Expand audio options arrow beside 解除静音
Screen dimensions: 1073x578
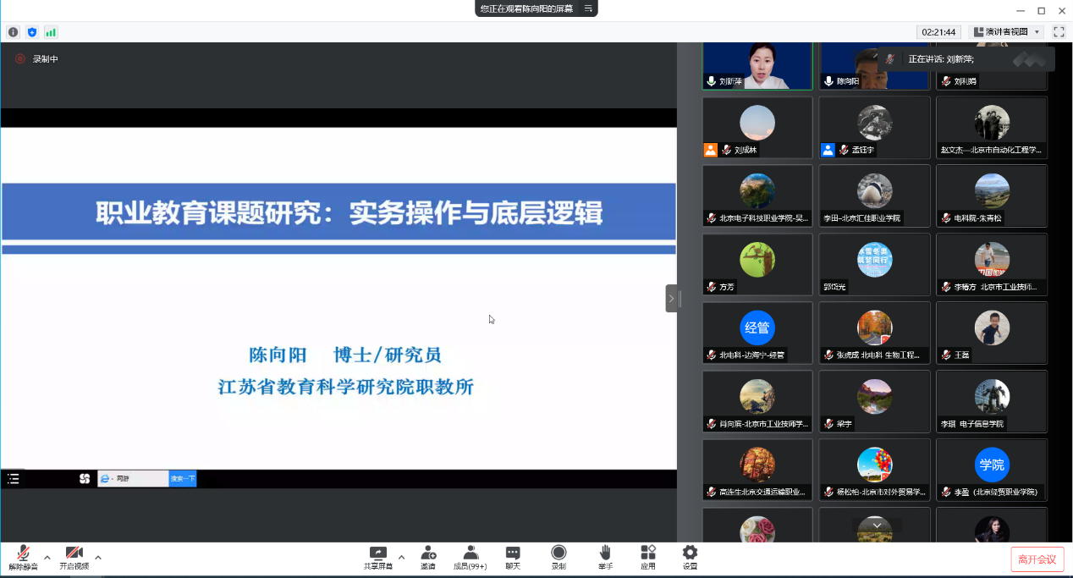point(47,558)
